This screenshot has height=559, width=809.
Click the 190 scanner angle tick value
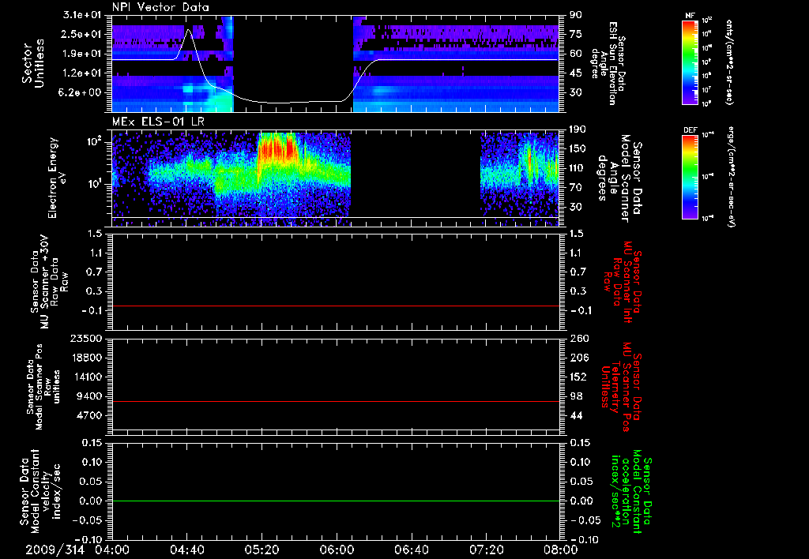pos(578,129)
